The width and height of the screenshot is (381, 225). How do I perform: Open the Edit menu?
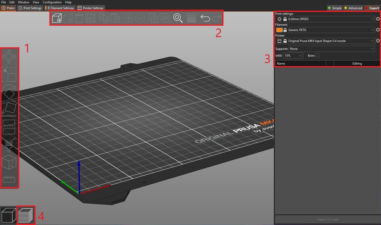tap(12, 2)
